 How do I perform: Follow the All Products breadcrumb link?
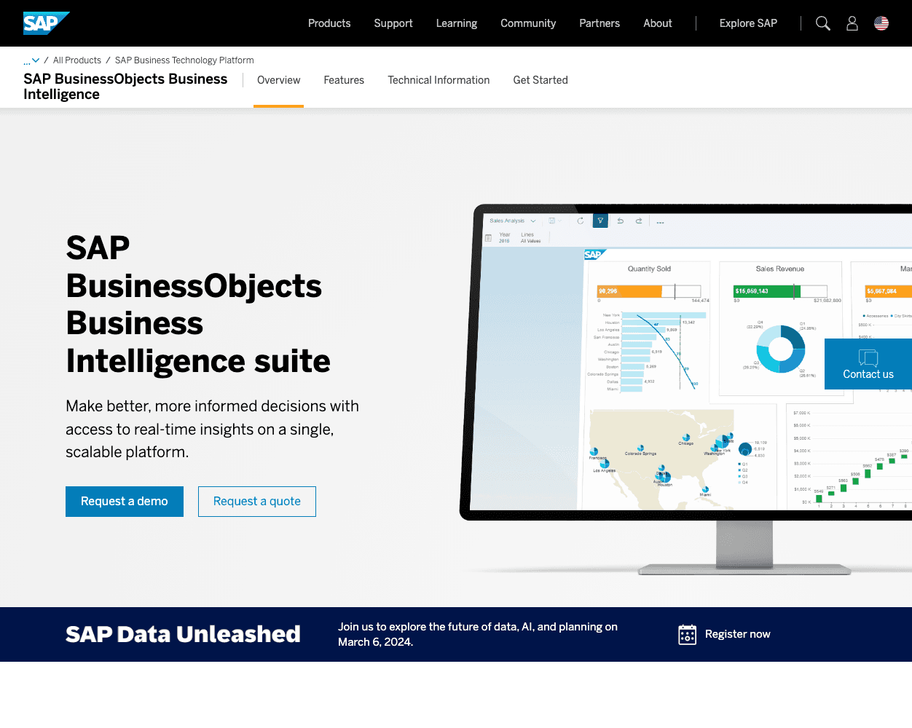77,60
